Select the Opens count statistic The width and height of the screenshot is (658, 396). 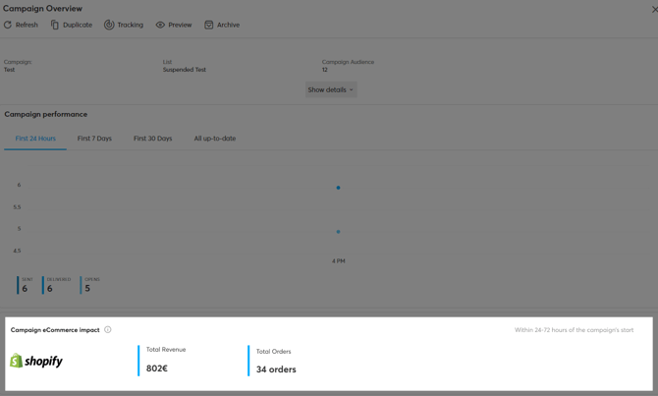87,288
